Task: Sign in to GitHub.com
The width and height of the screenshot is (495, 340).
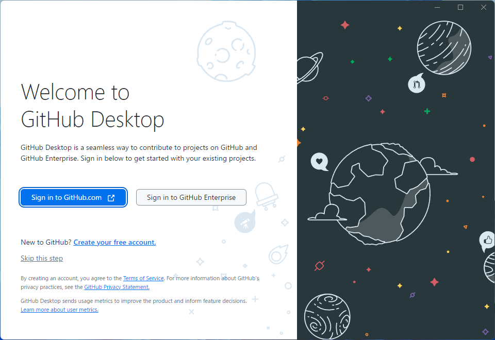Action: tap(73, 197)
